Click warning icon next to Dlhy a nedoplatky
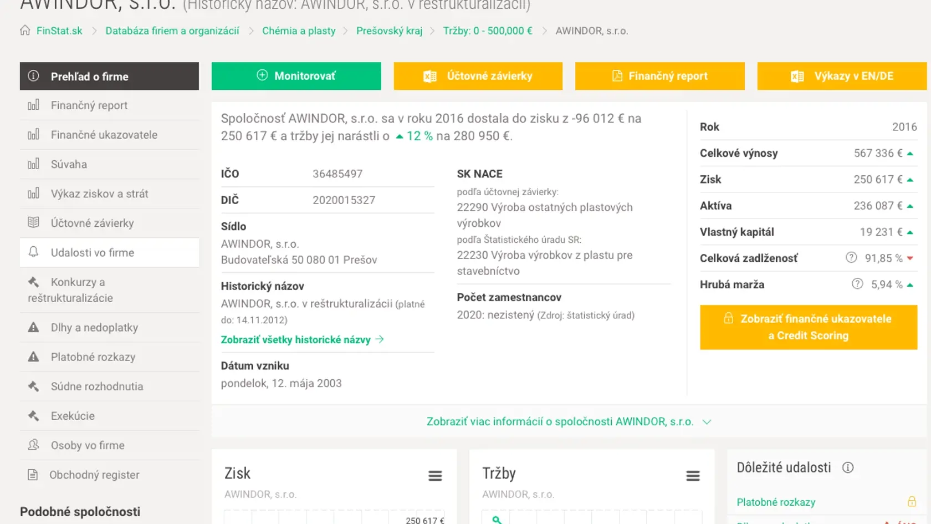 point(33,327)
